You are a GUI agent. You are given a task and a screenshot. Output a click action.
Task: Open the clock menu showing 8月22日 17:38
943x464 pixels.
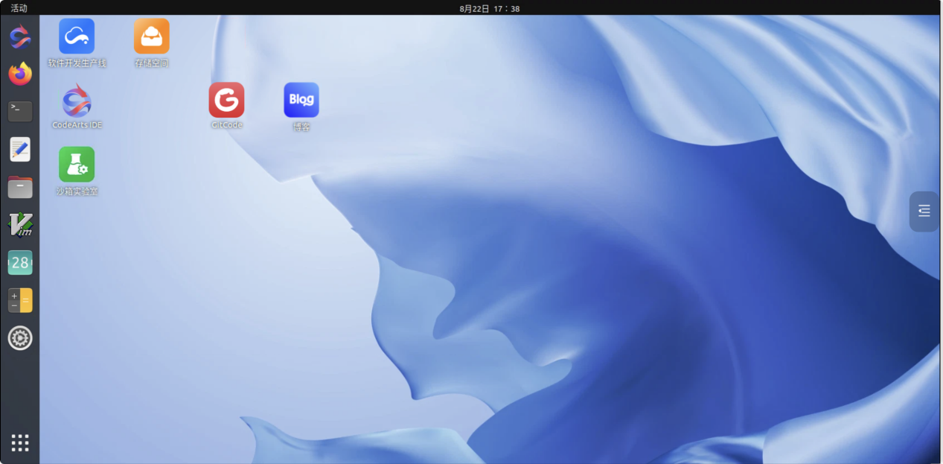pos(489,8)
